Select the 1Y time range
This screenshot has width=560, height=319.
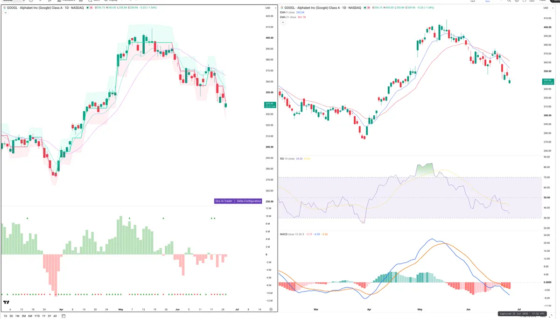(44, 316)
